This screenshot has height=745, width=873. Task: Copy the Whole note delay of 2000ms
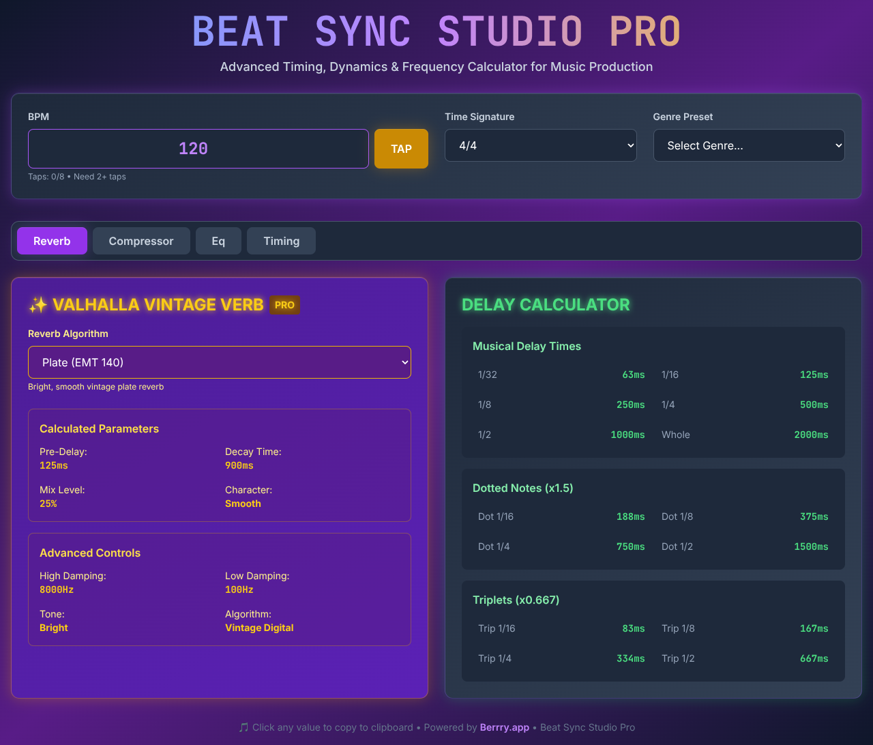click(x=811, y=435)
